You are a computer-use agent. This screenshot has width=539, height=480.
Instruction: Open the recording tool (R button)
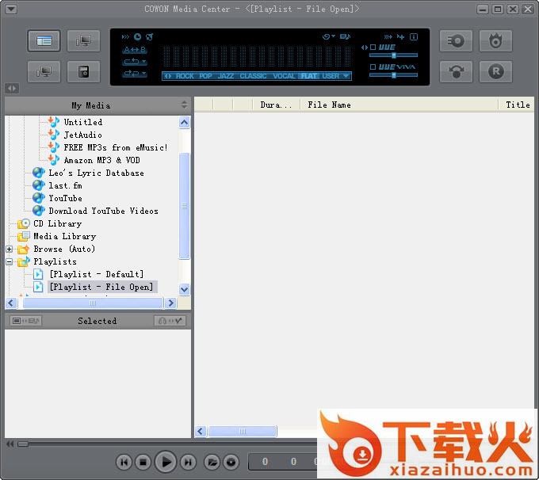pos(495,72)
